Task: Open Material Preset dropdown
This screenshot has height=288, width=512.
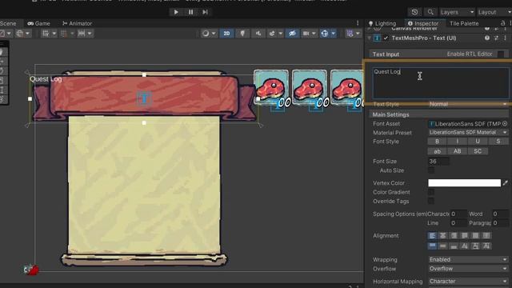Action: 468,132
